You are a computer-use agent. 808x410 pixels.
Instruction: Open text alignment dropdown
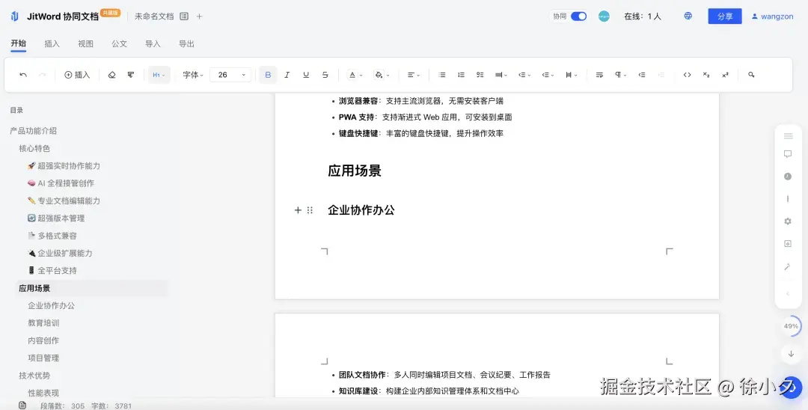pos(413,75)
